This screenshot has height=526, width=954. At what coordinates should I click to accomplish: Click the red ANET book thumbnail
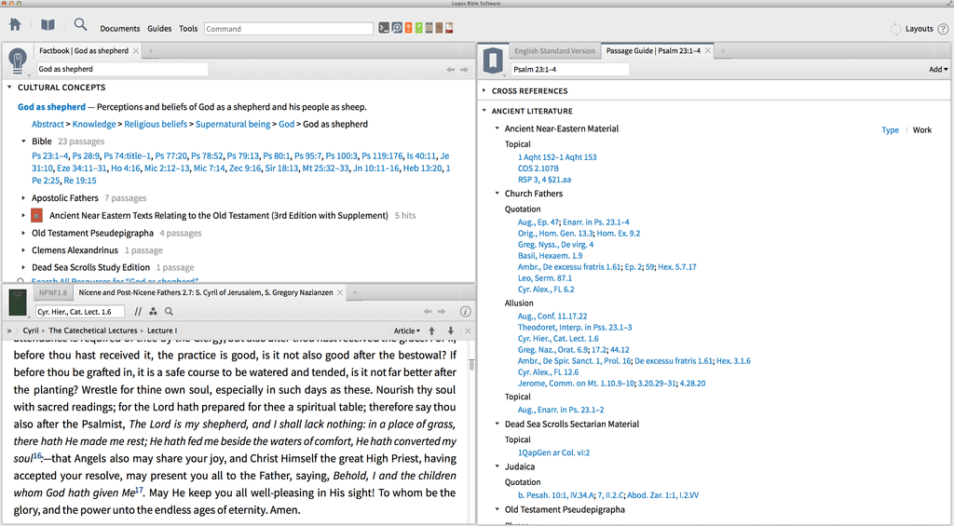pyautogui.click(x=37, y=215)
